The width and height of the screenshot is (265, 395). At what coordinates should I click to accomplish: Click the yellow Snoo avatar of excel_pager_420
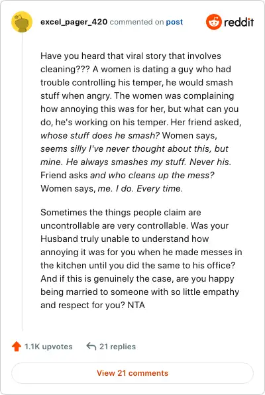[x=22, y=22]
